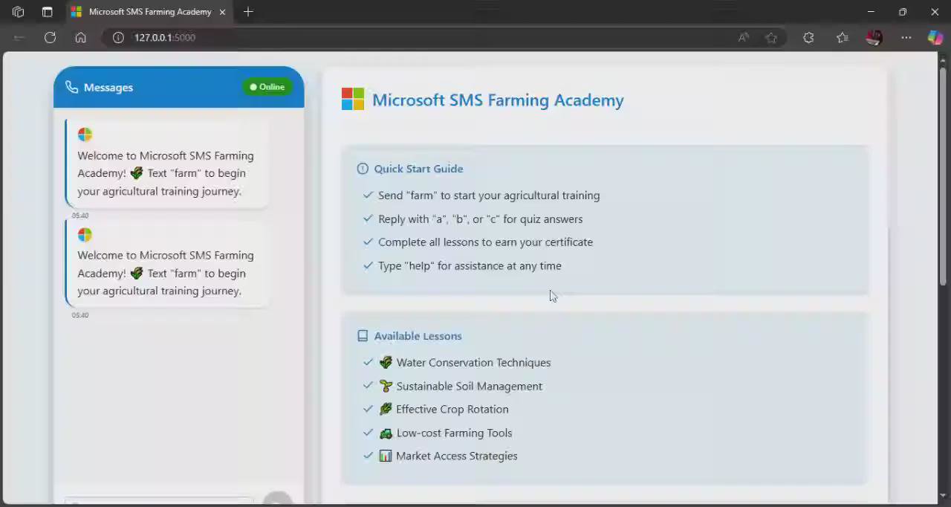The image size is (951, 507).
Task: Click the browser Refresh icon
Action: 50,37
